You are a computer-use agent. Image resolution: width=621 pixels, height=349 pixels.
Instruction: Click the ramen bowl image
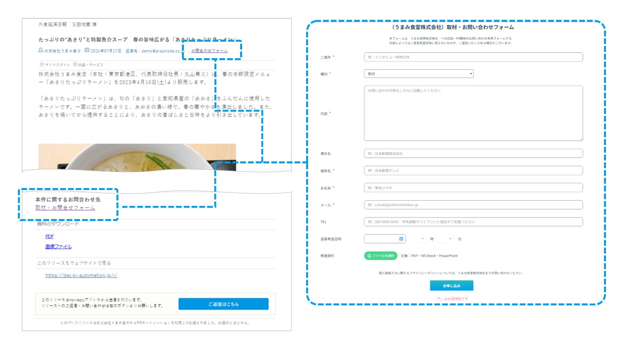point(137,158)
